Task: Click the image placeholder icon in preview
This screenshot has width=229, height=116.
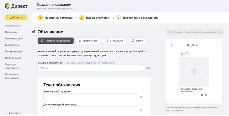Action: pyautogui.click(x=194, y=72)
